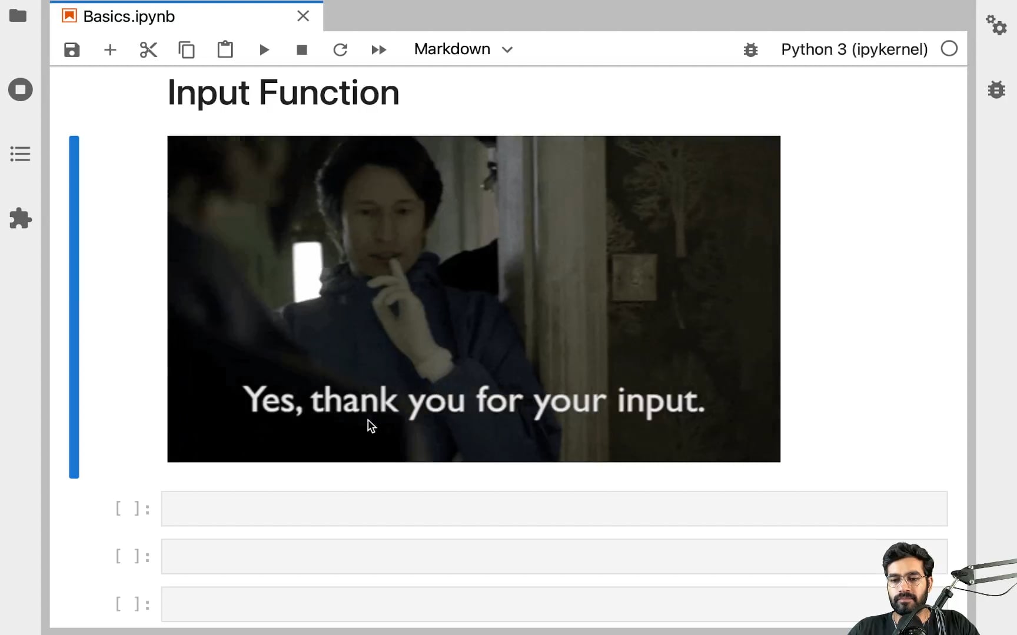Open the debugger panel in the right sidebar

coord(996,90)
